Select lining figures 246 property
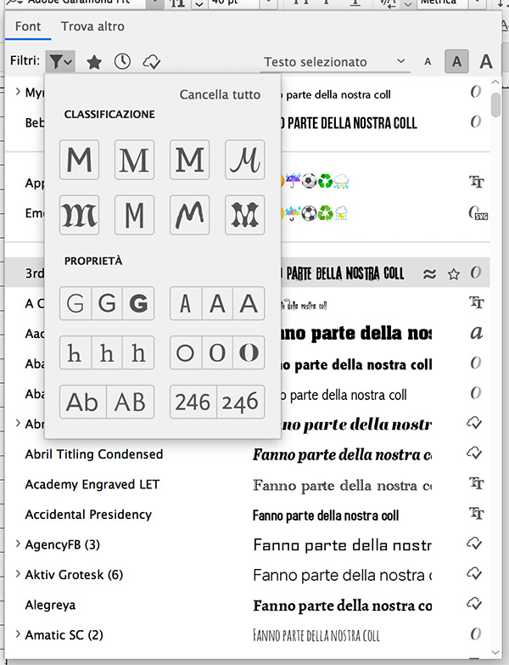This screenshot has width=509, height=665. 193,402
